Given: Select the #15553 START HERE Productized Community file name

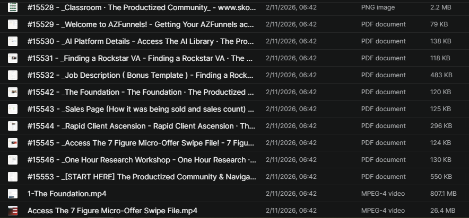Looking at the screenshot, I should 141,177.
